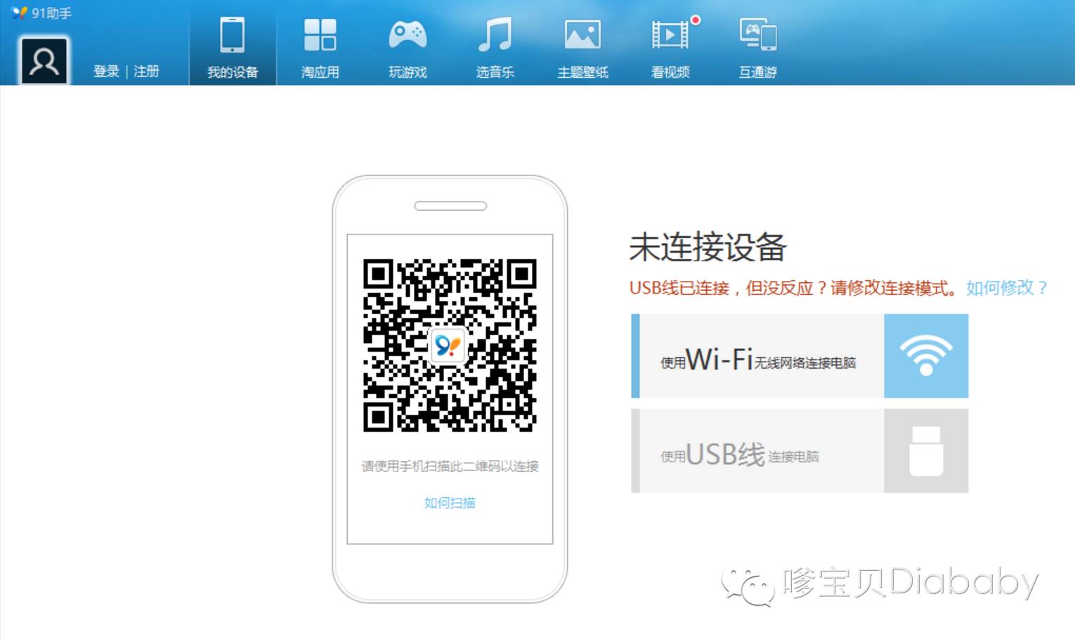
Task: Open the 淘应用 apps tab
Action: click(320, 46)
